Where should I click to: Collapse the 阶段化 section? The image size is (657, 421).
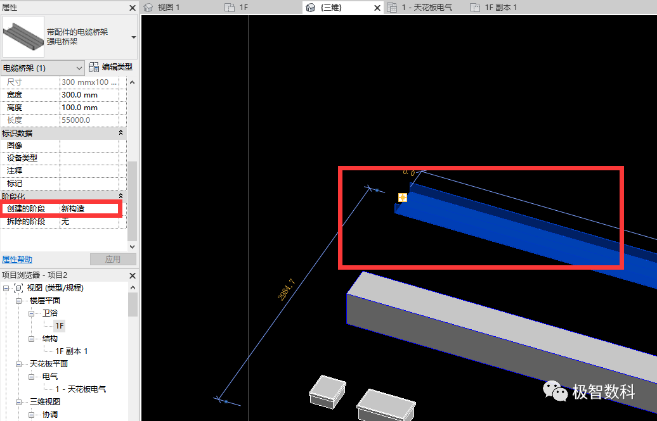click(x=121, y=196)
